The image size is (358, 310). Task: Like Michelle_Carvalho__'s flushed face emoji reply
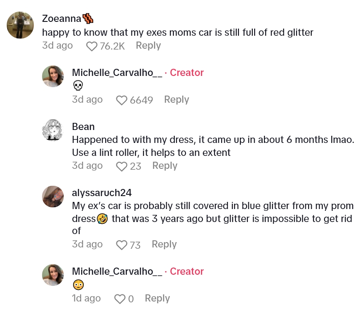[x=120, y=299]
